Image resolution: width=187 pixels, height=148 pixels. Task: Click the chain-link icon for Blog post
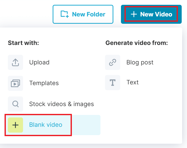point(113,62)
